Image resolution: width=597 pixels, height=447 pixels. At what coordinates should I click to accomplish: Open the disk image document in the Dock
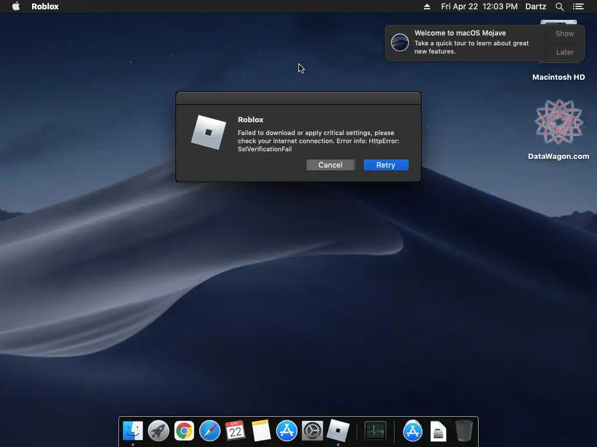tap(438, 431)
